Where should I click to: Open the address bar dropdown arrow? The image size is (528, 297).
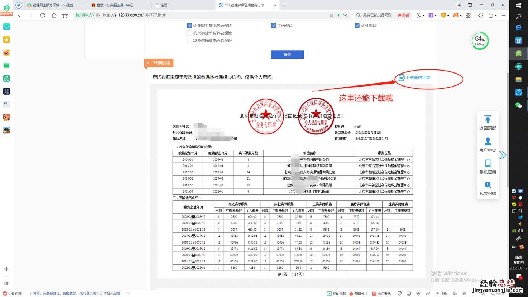point(345,15)
